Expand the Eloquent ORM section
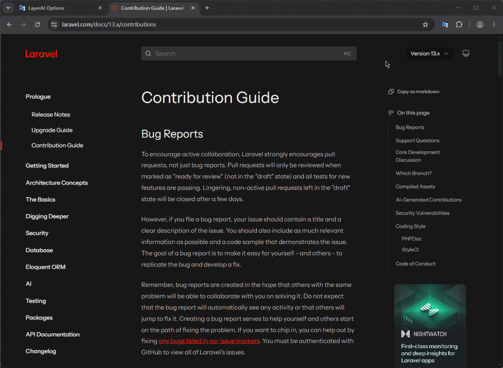 click(x=45, y=267)
